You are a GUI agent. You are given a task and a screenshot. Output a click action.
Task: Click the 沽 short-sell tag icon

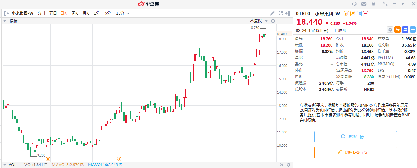click(353, 14)
